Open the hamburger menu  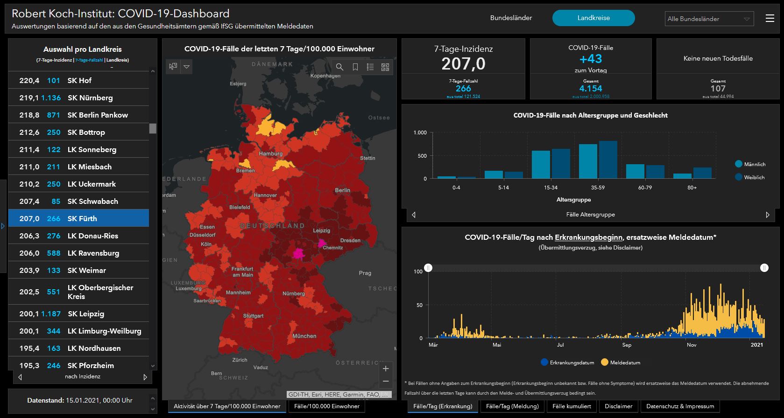770,18
